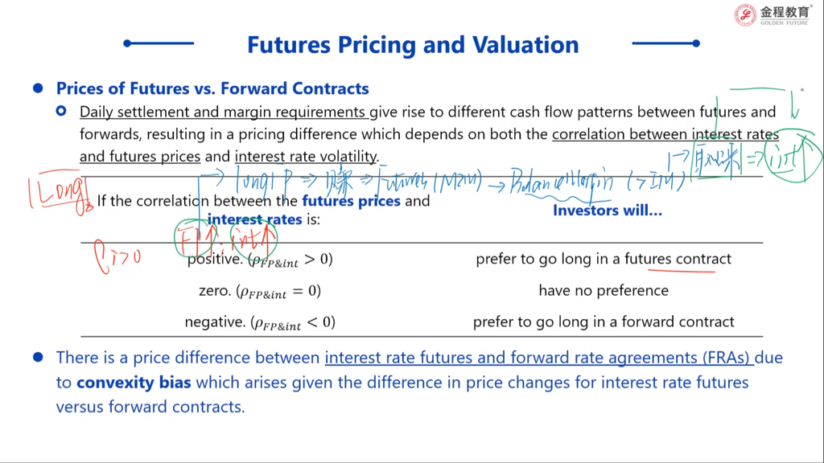Click the hollow bullet before "Daily settlement"
This screenshot has height=463, width=824.
click(61, 112)
